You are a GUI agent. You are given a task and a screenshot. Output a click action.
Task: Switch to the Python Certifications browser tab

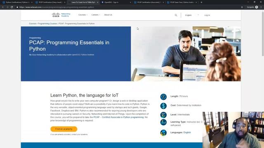pos(17,2)
